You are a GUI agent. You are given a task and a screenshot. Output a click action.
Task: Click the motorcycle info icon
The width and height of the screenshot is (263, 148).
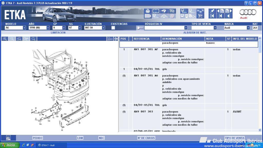click(x=164, y=16)
